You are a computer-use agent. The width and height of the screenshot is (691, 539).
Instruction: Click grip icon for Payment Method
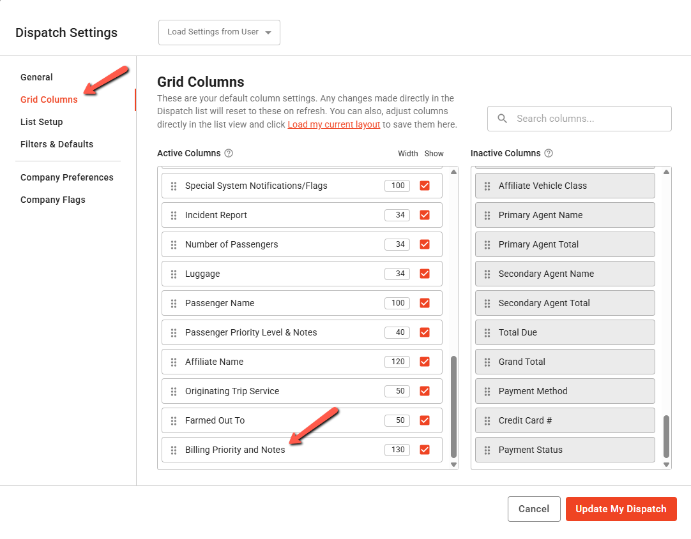pyautogui.click(x=487, y=392)
